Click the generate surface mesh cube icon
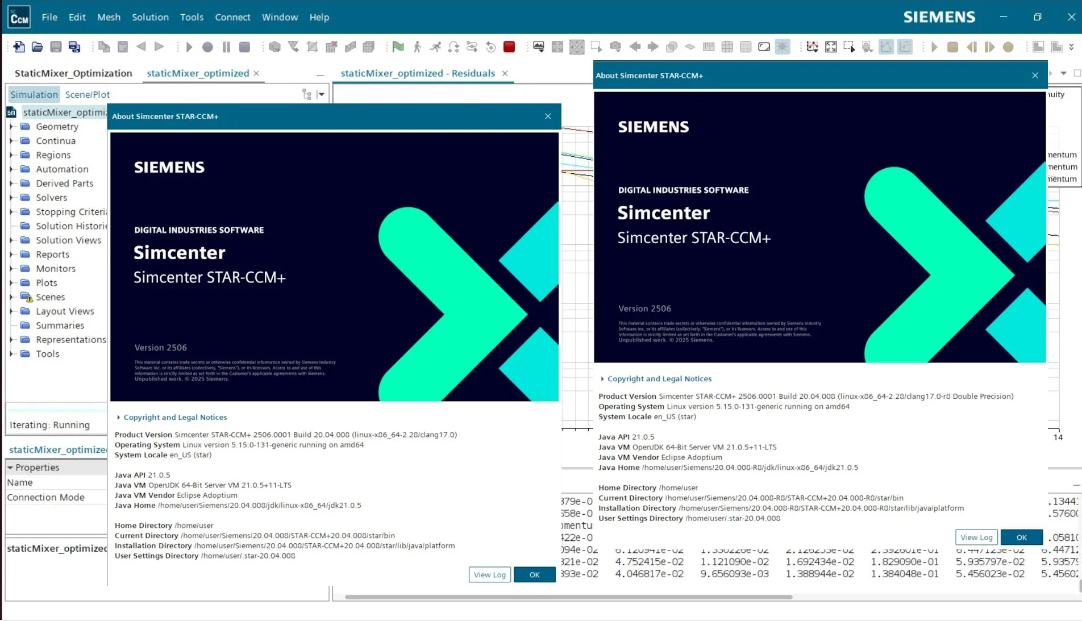 coord(275,47)
